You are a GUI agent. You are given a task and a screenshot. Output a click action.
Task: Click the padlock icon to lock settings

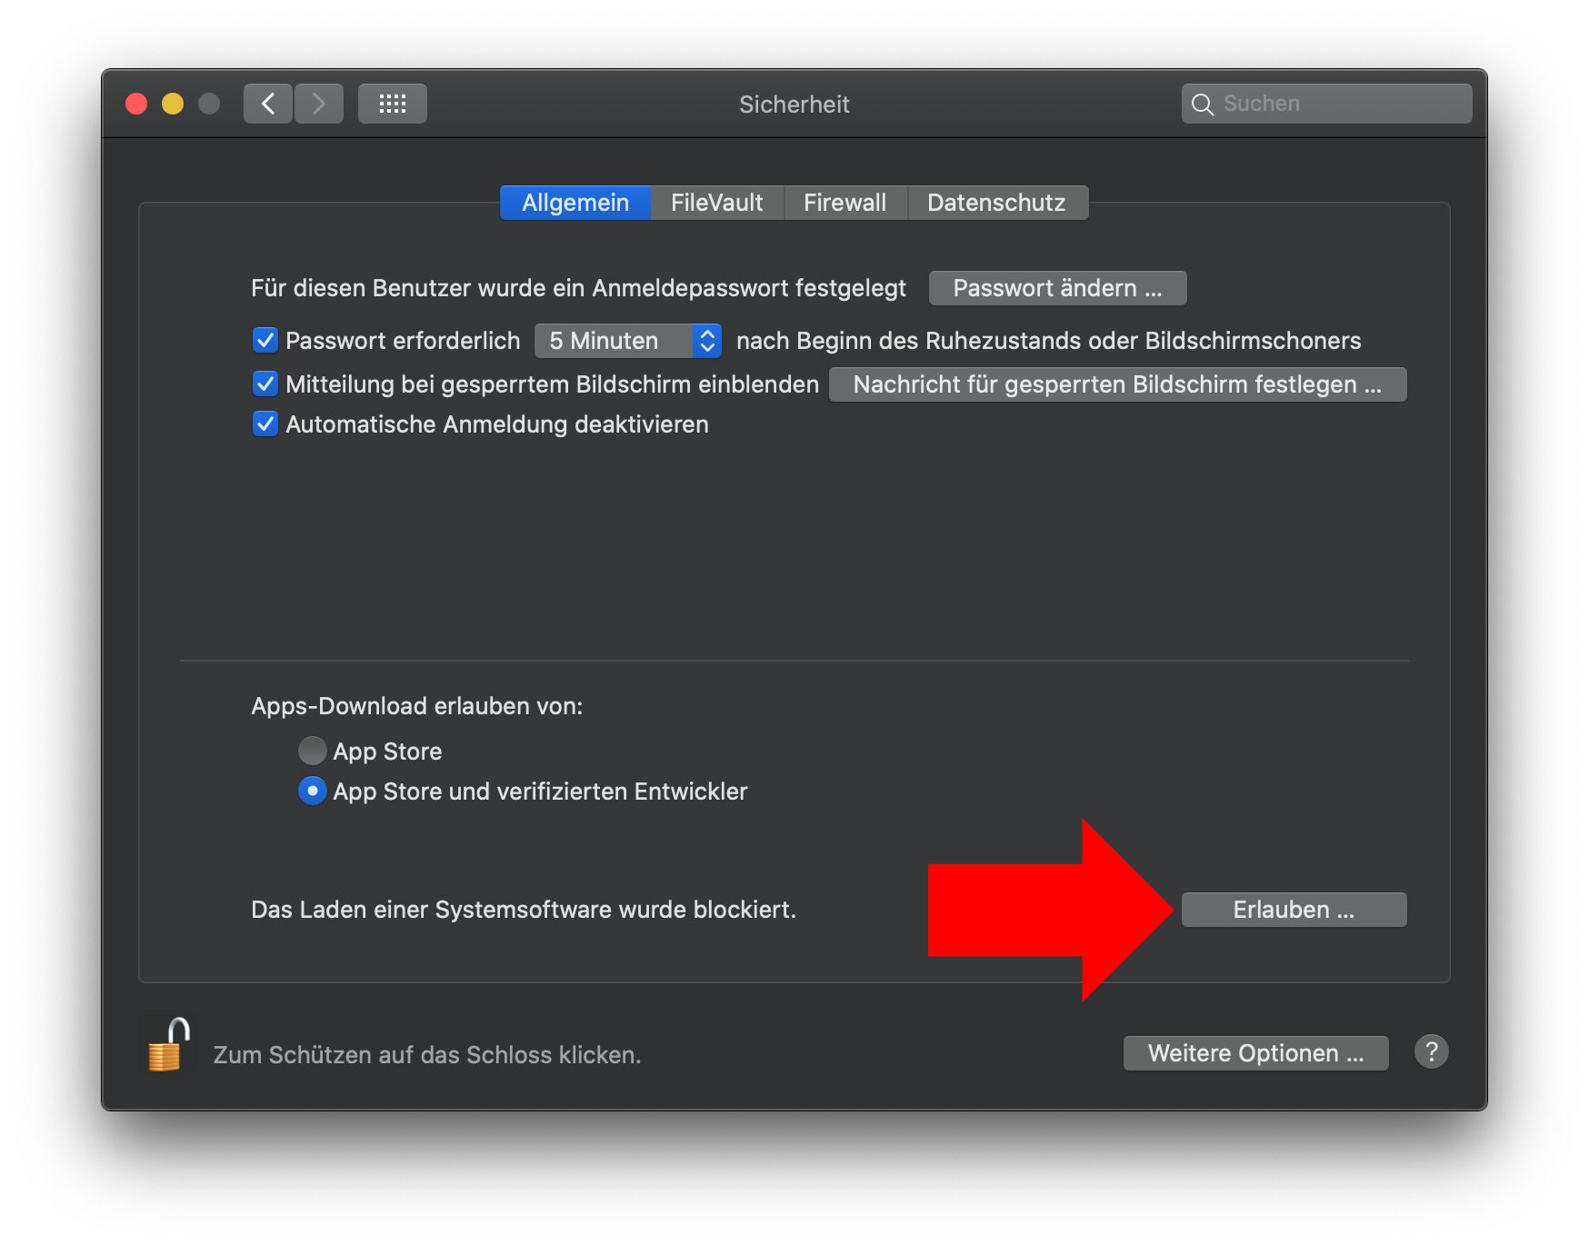pyautogui.click(x=168, y=1047)
